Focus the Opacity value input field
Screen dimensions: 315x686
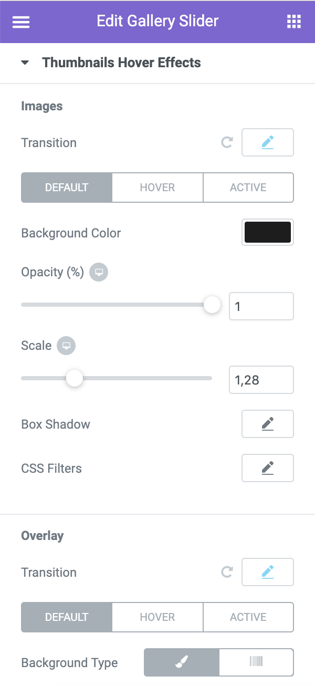(261, 306)
